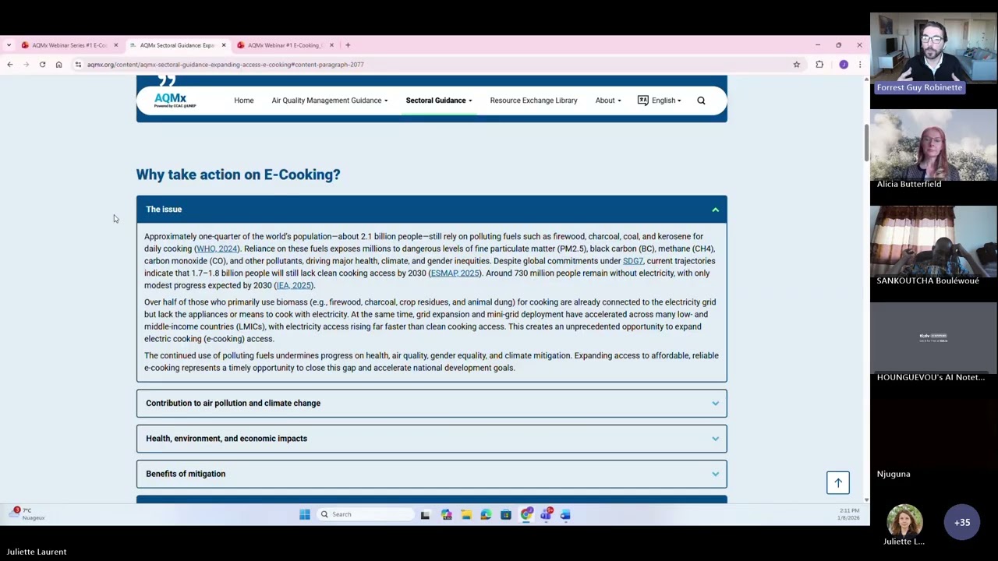This screenshot has height=561, width=998.
Task: Select HOUNGUEVOU's AI Notetaker tile
Action: [933, 343]
